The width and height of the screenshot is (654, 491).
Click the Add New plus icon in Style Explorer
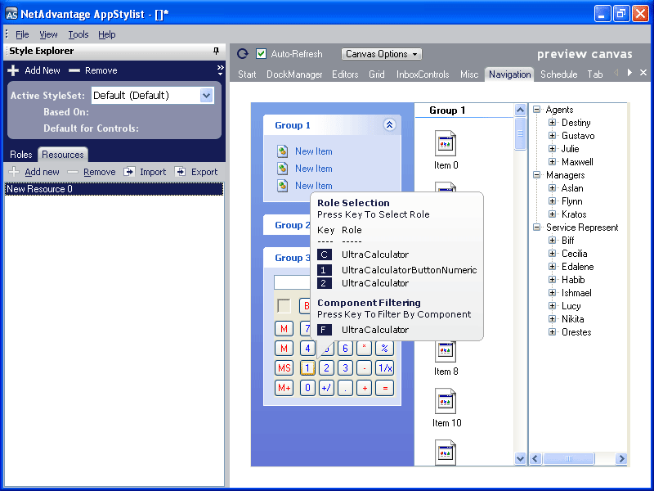coord(11,70)
